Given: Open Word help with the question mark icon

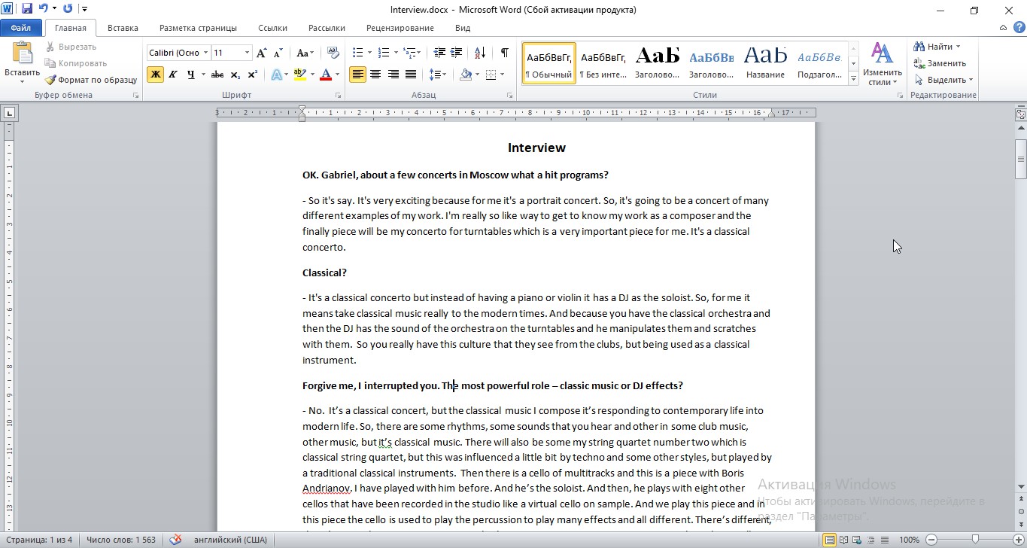Looking at the screenshot, I should pyautogui.click(x=1018, y=28).
